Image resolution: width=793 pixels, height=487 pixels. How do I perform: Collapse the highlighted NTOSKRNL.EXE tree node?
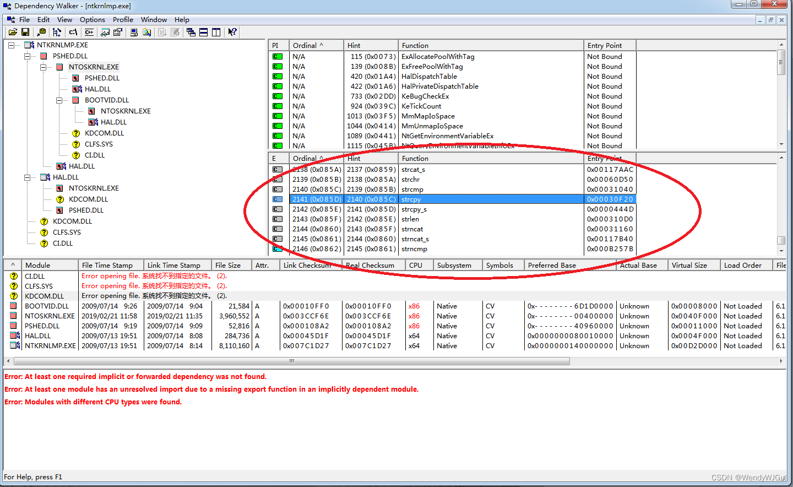[x=44, y=67]
